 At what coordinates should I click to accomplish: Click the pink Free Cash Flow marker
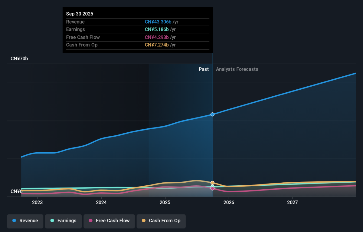(x=212, y=188)
